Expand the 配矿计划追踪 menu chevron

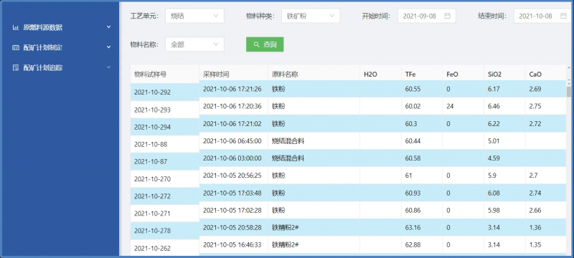[x=109, y=67]
